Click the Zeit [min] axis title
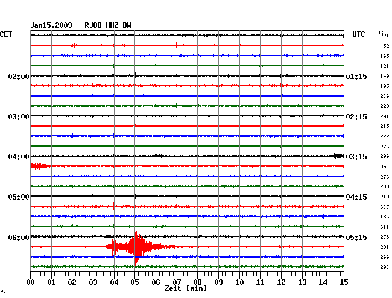Image resolution: width=392 pixels, height=298 pixels. (x=186, y=288)
